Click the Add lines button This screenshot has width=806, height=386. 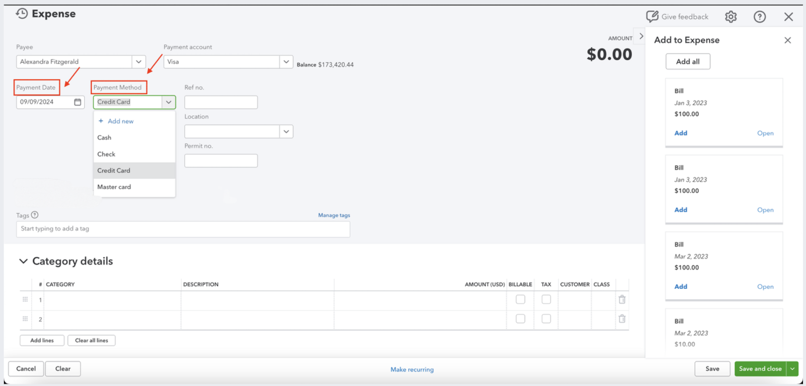coord(42,340)
